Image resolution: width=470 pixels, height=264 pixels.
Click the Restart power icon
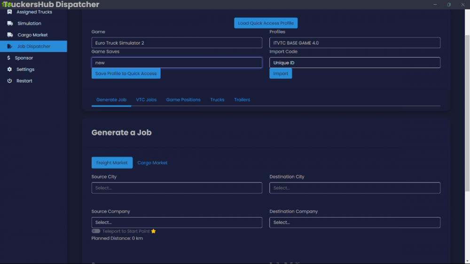pyautogui.click(x=9, y=81)
